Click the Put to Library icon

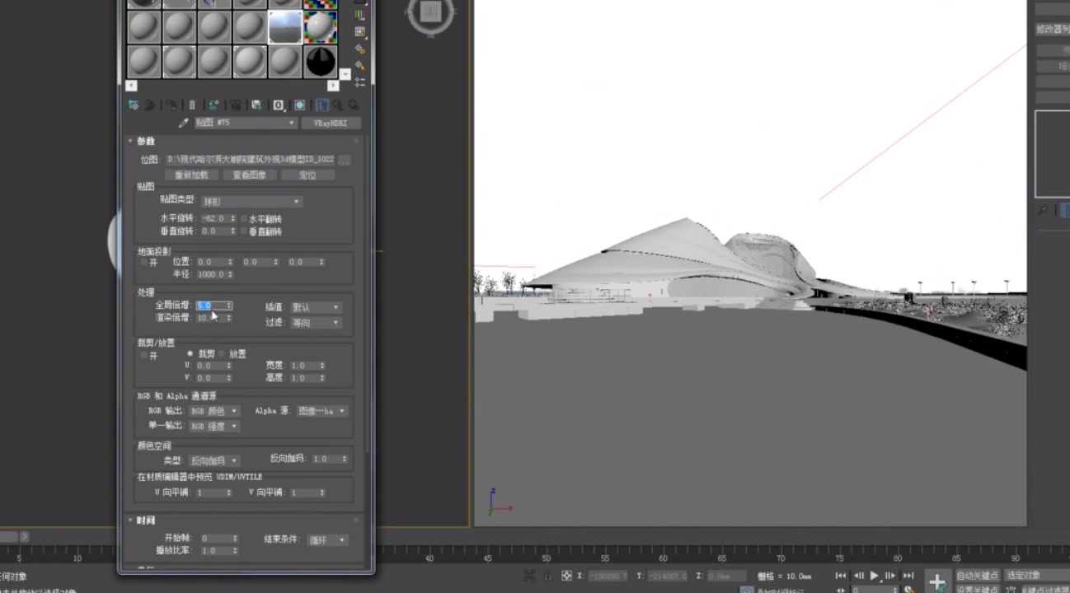(256, 105)
